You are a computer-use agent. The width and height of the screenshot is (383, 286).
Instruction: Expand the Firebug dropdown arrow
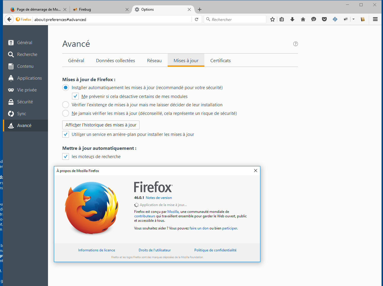tap(353, 19)
